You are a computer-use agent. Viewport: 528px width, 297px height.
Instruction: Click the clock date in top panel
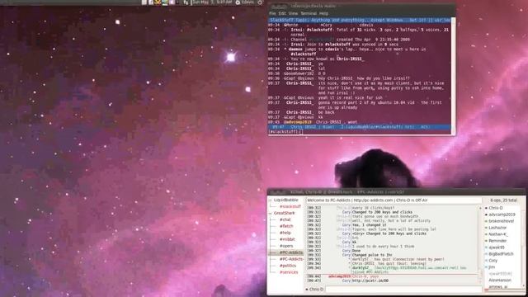point(212,2)
